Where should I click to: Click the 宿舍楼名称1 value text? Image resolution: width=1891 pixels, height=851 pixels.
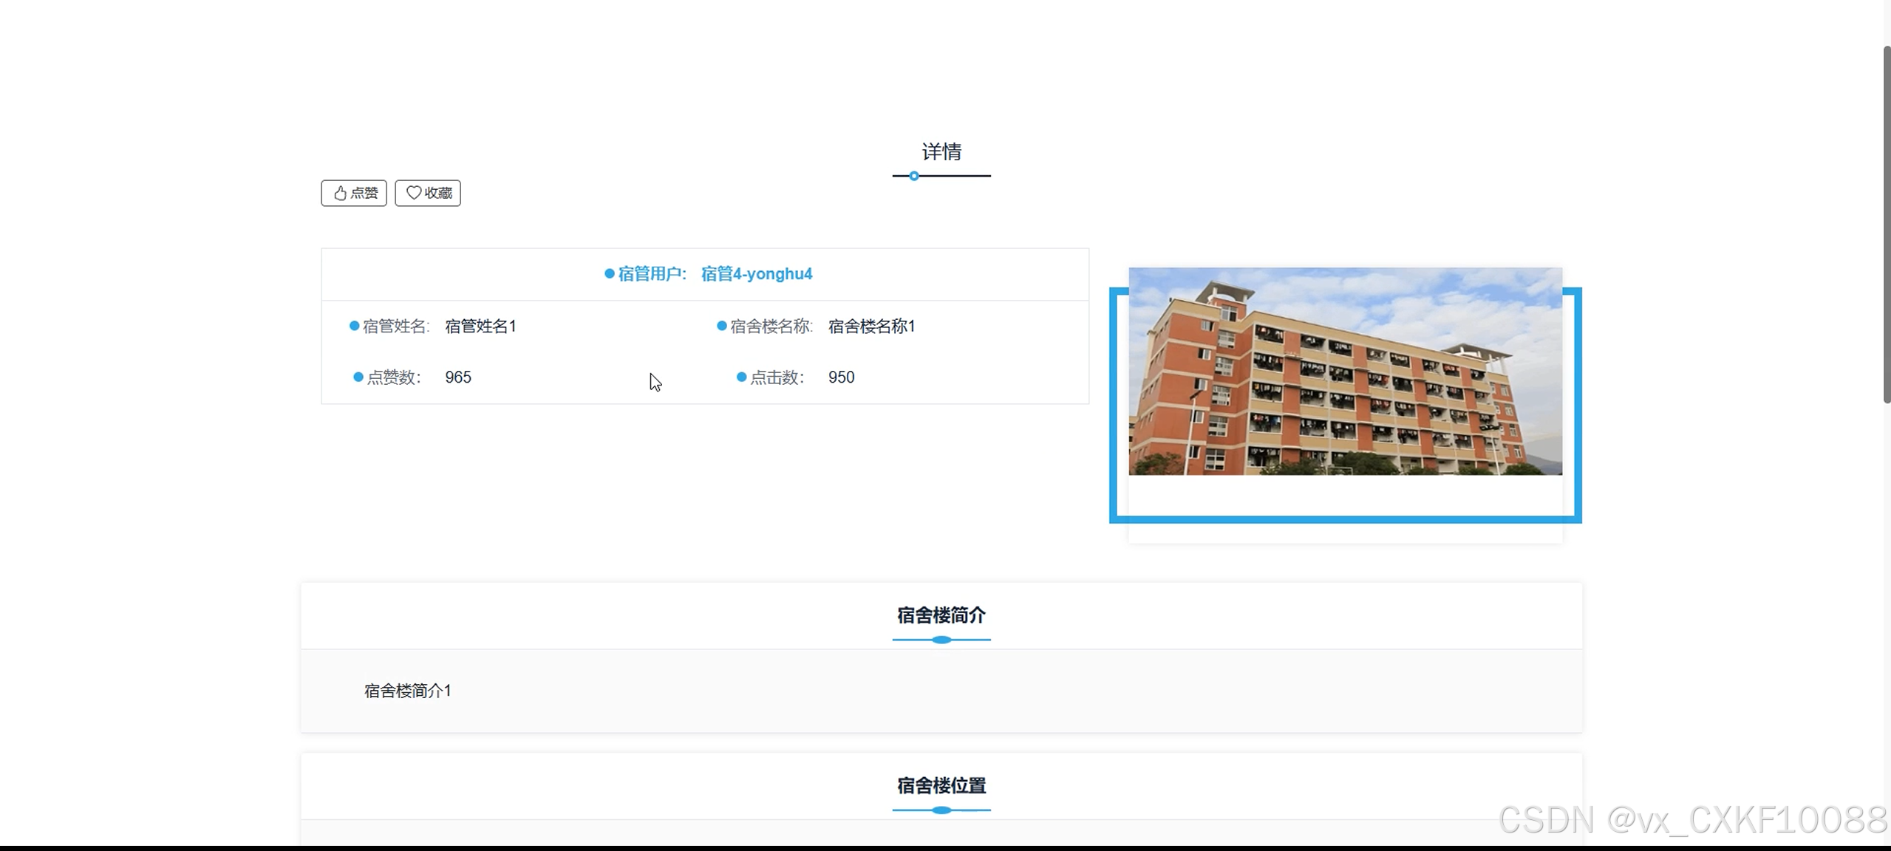(871, 327)
